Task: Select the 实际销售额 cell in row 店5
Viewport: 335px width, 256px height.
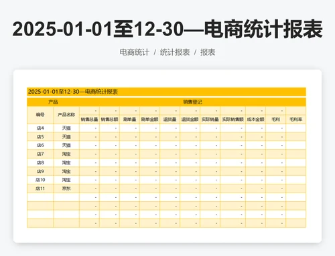Action: [232, 137]
